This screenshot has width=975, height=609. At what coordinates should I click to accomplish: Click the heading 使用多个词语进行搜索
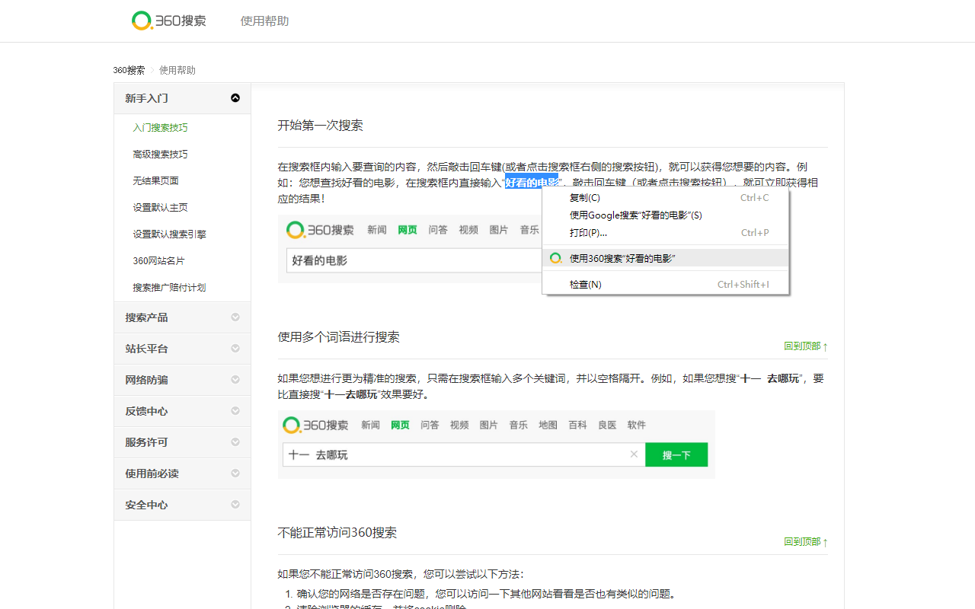(x=338, y=336)
